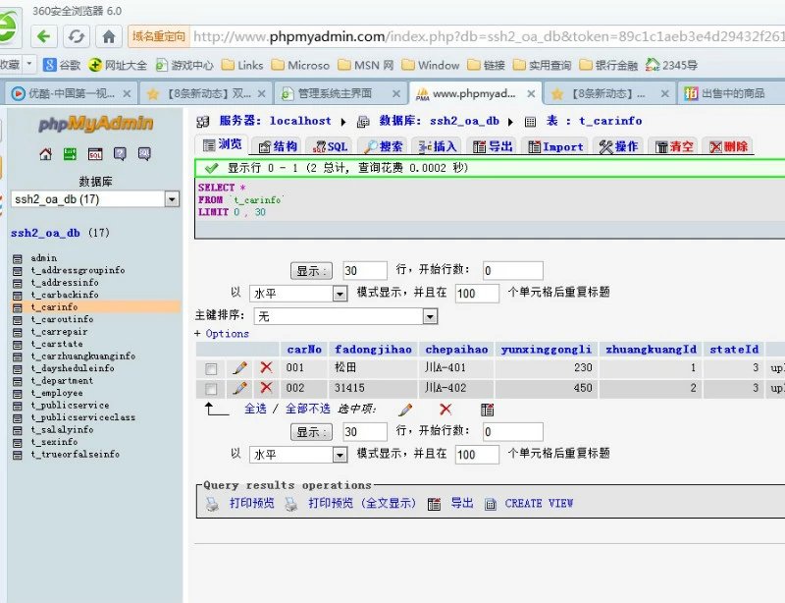The width and height of the screenshot is (785, 603).
Task: Click the upper 显示 button
Action: pyautogui.click(x=311, y=271)
